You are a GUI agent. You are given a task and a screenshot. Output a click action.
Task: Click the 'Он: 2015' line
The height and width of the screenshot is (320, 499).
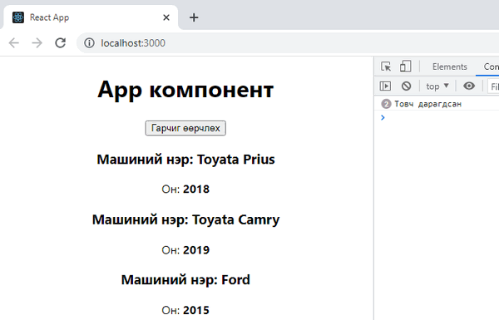(x=185, y=310)
